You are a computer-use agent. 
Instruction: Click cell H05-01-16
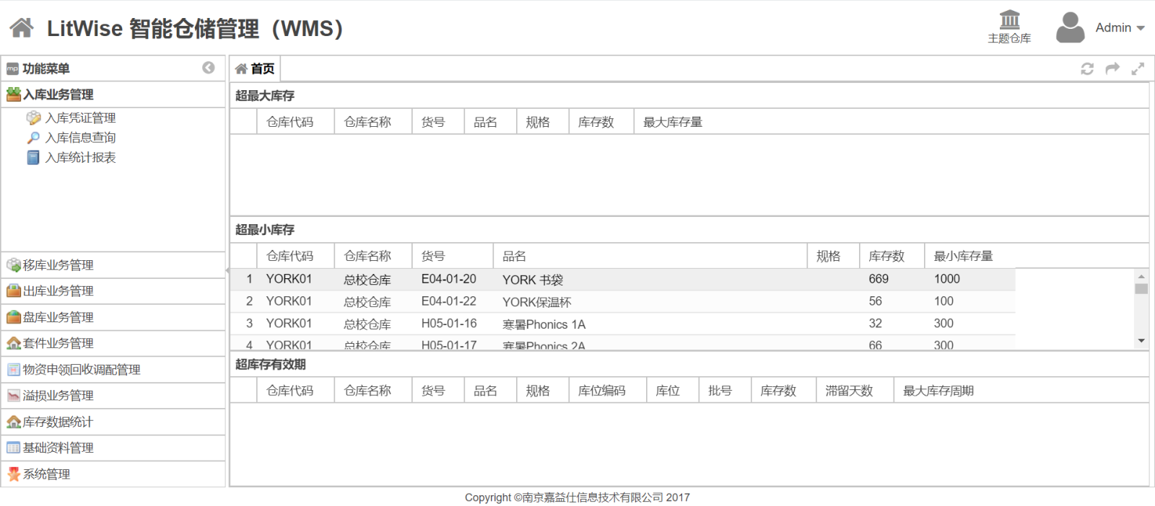[x=449, y=324]
